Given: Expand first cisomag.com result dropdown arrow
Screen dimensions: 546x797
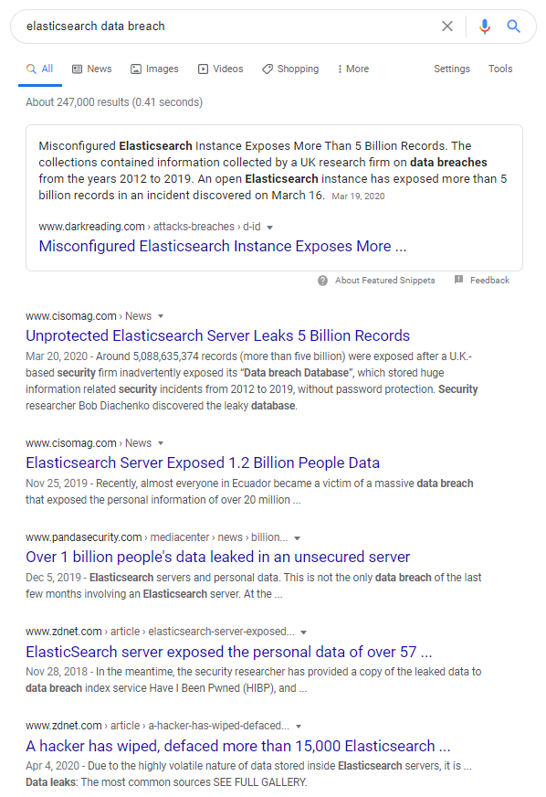Looking at the screenshot, I should coord(161,316).
